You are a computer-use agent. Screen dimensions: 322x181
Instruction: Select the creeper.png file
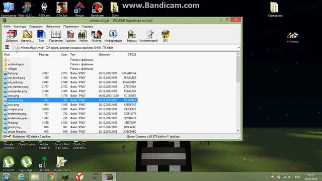[15, 109]
